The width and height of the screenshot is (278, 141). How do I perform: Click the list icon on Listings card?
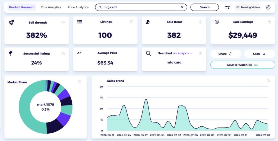[x=80, y=22]
